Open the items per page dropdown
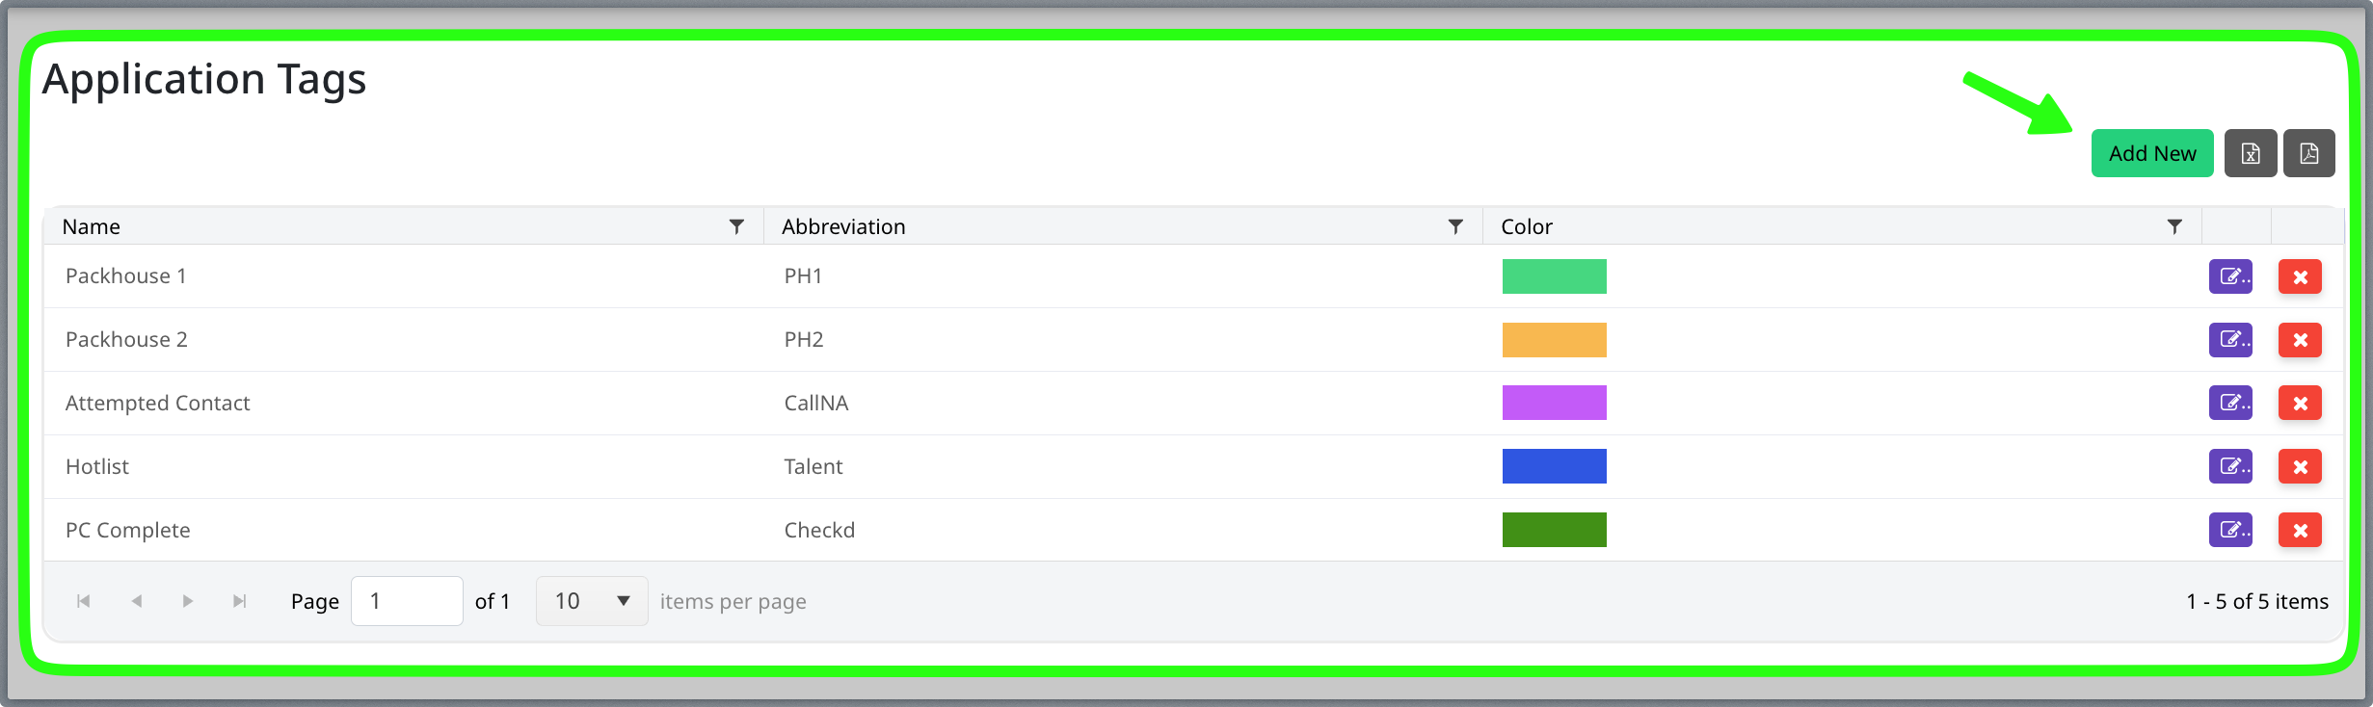 pyautogui.click(x=592, y=601)
